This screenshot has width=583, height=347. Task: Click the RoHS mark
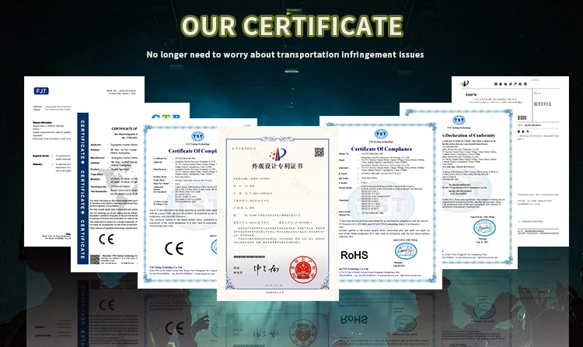[x=354, y=255]
